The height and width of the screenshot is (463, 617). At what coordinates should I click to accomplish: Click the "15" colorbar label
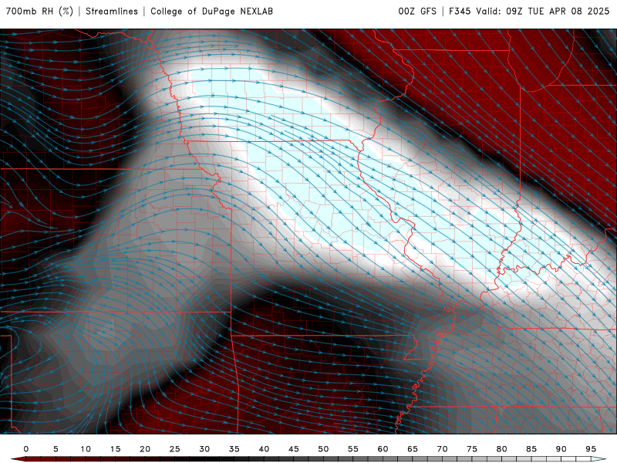point(115,449)
